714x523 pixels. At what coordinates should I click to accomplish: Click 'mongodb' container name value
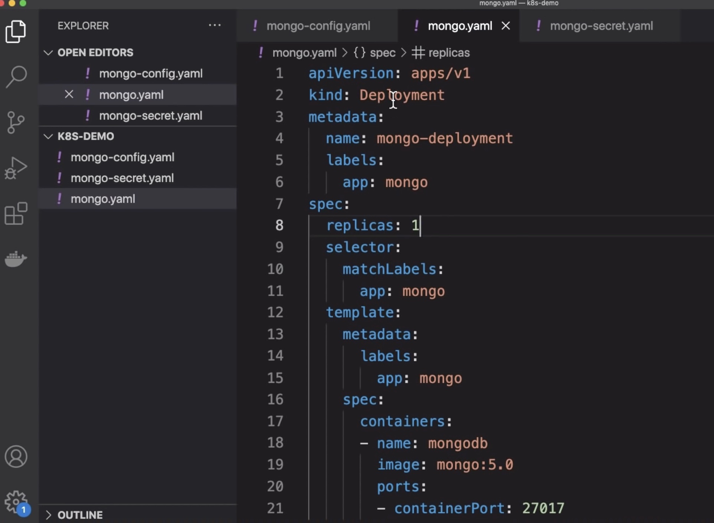point(458,444)
